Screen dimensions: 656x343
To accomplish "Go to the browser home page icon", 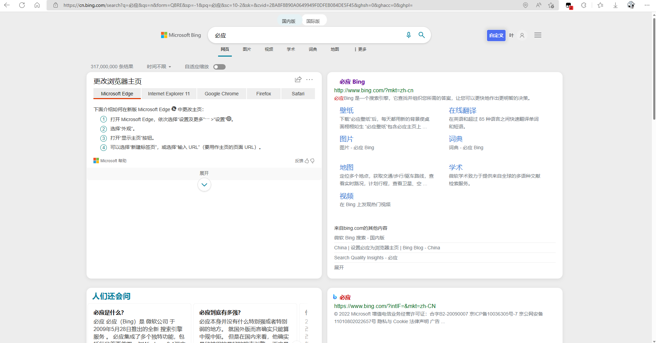I will [x=37, y=5].
